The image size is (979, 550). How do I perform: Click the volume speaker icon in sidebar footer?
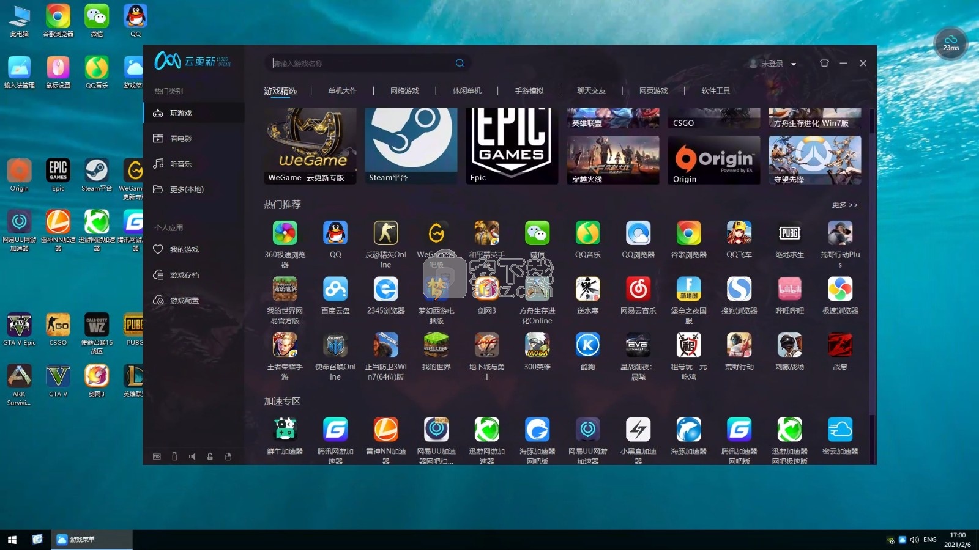pyautogui.click(x=192, y=457)
